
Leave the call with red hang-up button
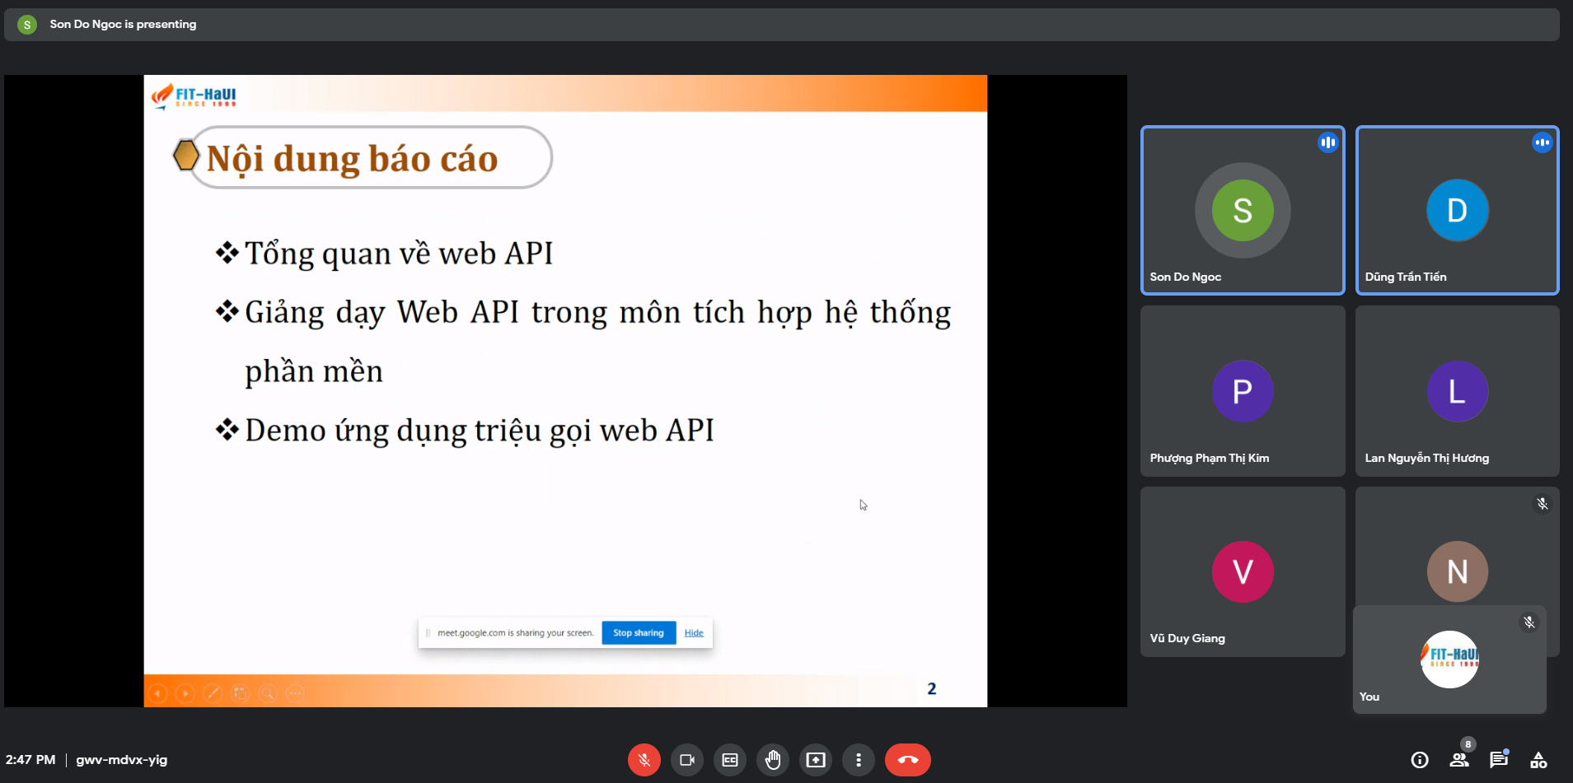click(907, 760)
